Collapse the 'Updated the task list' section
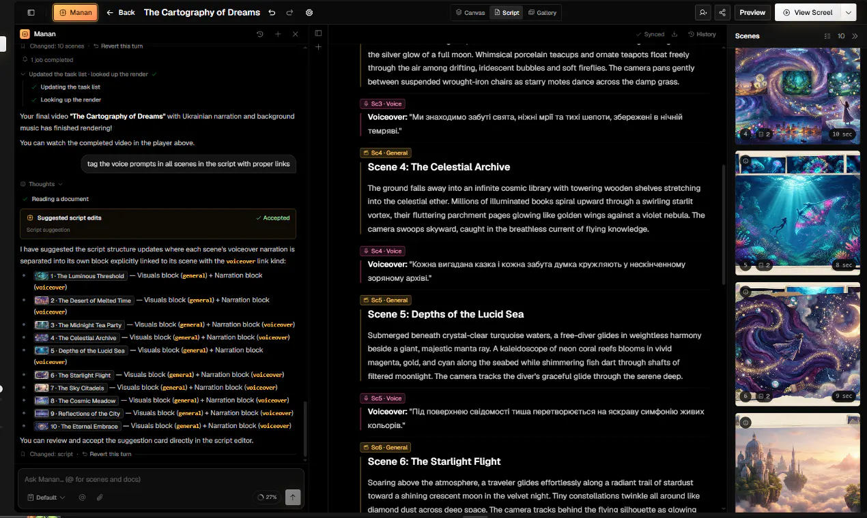 [89, 74]
